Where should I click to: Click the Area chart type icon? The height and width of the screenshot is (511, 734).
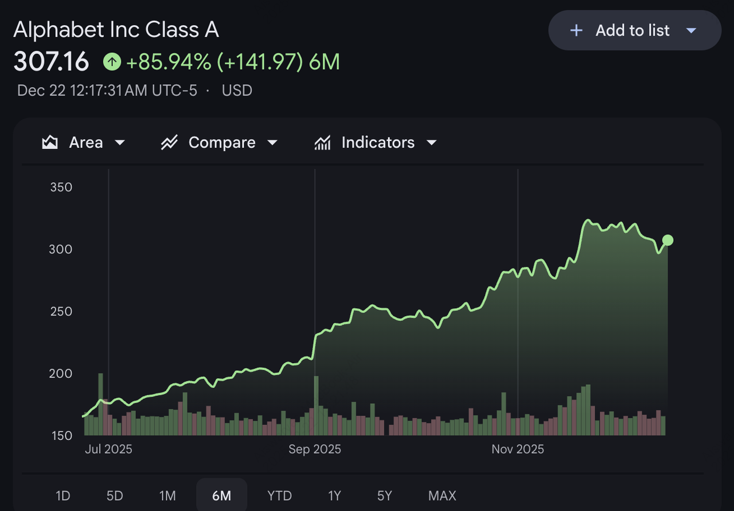[50, 142]
